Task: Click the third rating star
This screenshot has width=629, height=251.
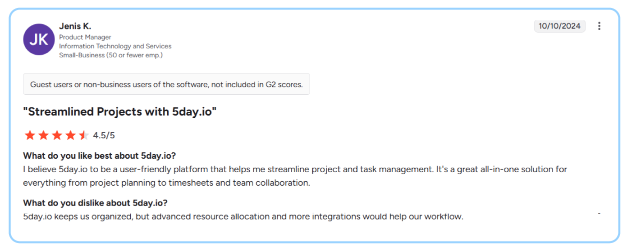Action: (57, 135)
